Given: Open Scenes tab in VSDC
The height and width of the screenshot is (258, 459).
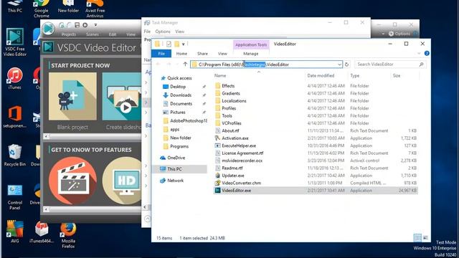Looking at the screenshot, I should 93,34.
